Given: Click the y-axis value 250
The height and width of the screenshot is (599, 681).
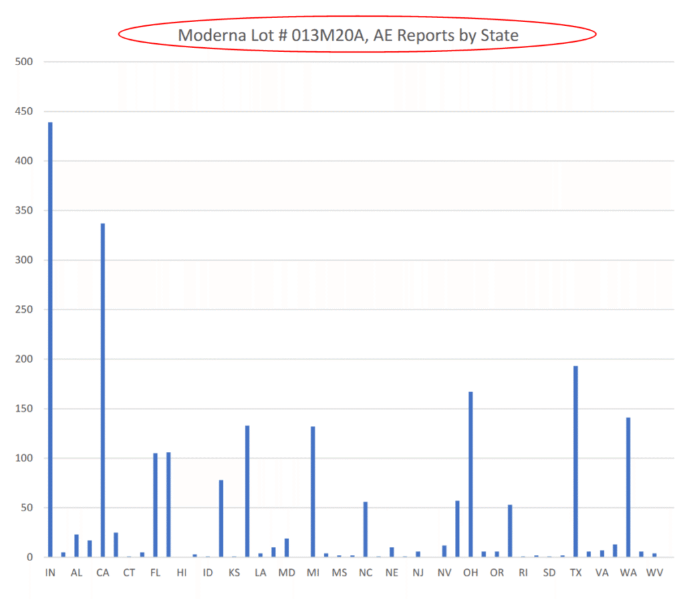Looking at the screenshot, I should [24, 309].
